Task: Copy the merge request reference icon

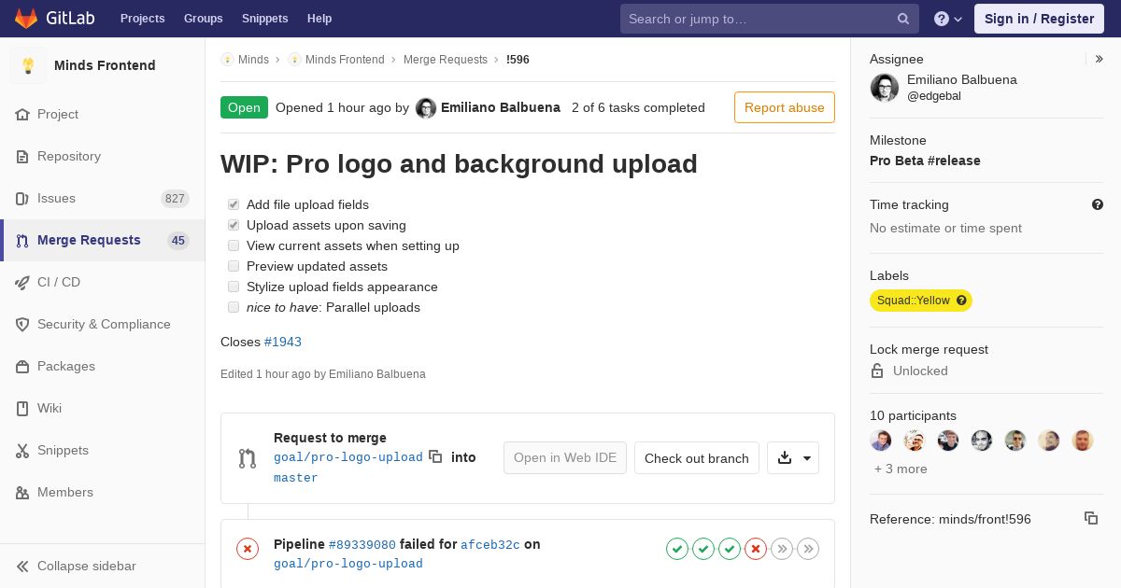Action: (1091, 518)
